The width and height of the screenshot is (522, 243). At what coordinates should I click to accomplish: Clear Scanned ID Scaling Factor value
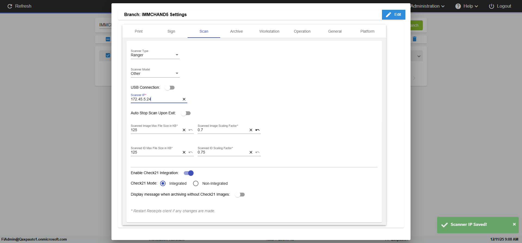click(251, 152)
